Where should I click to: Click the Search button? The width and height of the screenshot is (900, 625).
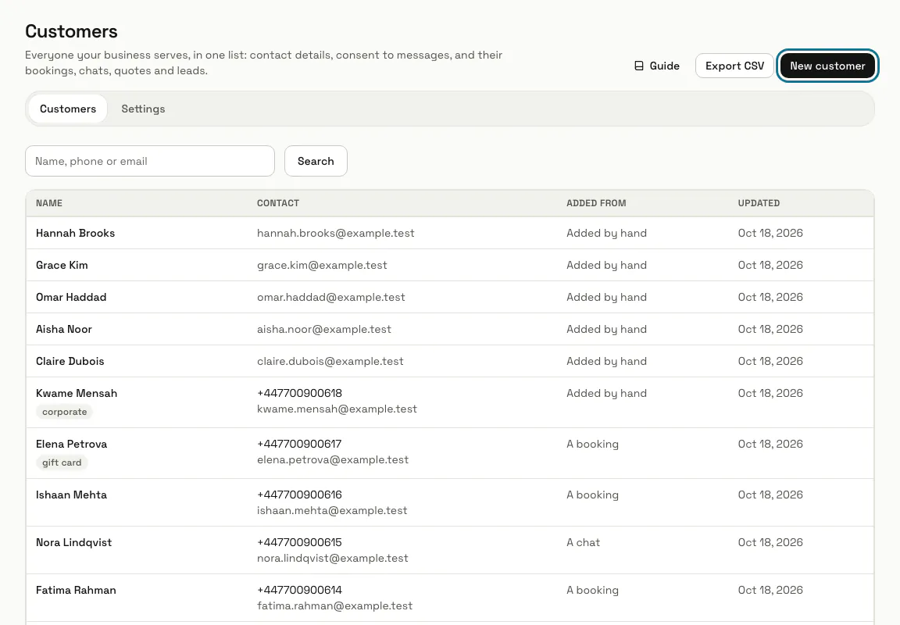pyautogui.click(x=316, y=161)
